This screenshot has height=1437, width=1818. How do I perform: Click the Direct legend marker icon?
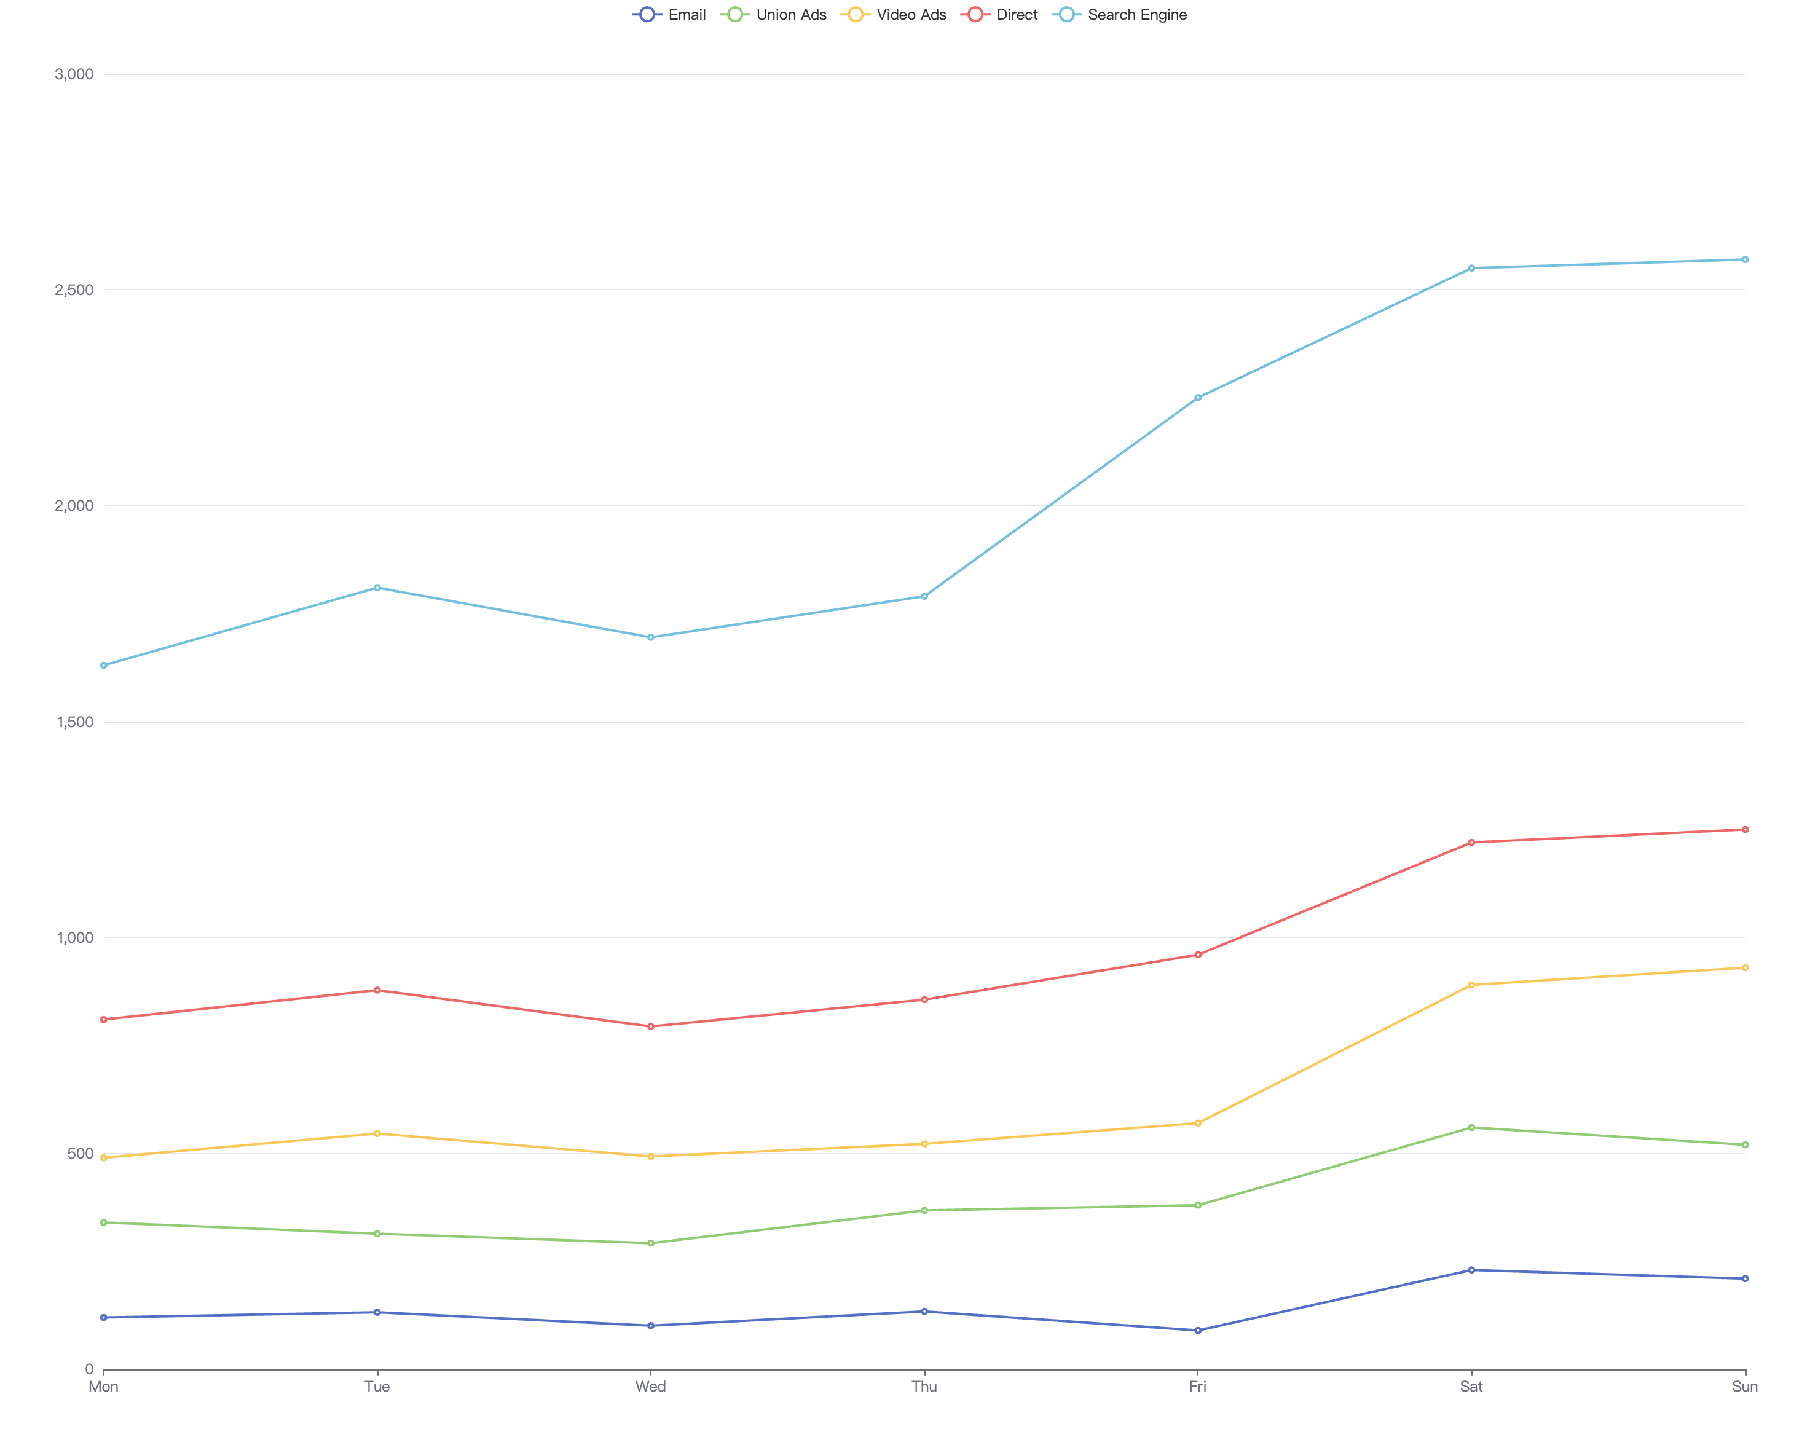[x=975, y=14]
